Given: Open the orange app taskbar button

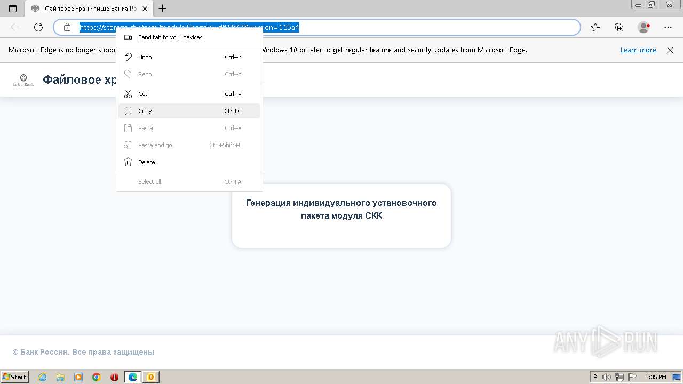Looking at the screenshot, I should coord(151,377).
